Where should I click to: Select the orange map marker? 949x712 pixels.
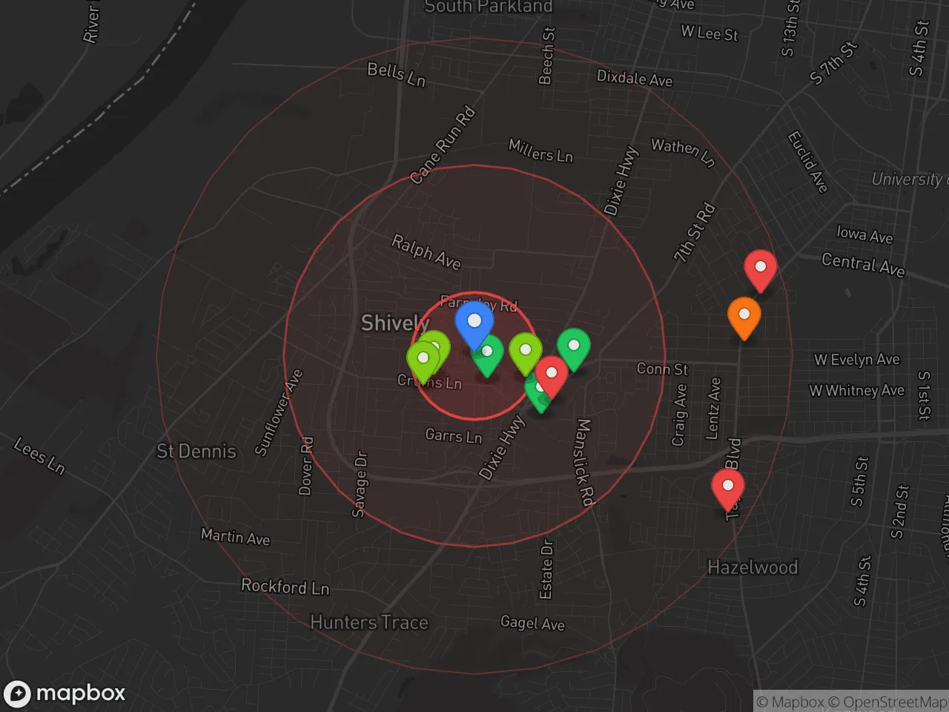coord(744,315)
